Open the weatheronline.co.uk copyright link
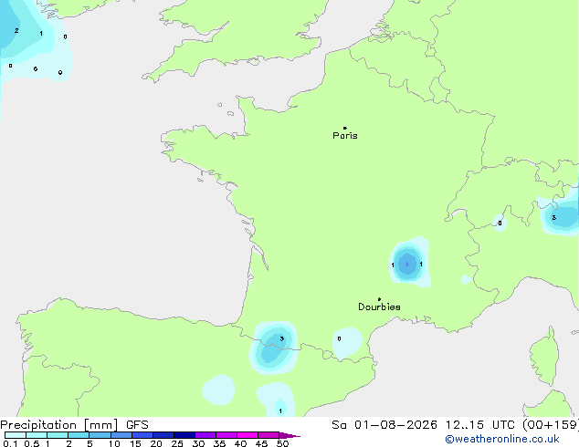Image resolution: width=579 pixels, height=447 pixels. 502,439
